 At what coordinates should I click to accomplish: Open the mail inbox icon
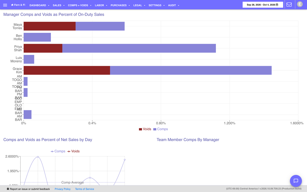pos(289,5)
